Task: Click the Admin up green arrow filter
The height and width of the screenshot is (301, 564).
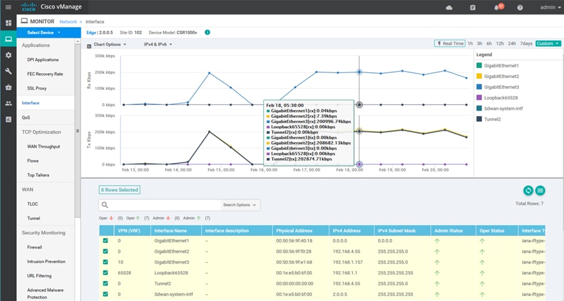Action: coord(199,218)
